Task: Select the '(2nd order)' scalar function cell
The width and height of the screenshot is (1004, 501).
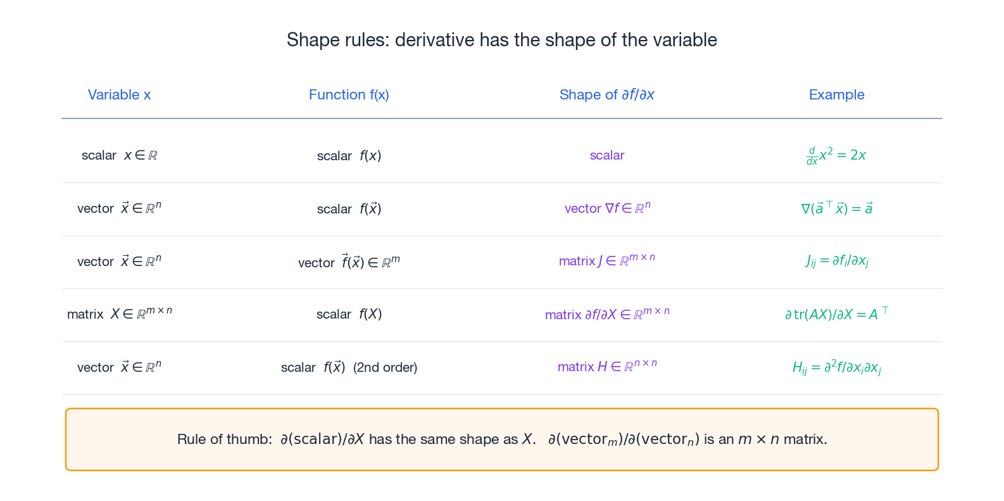Action: tap(349, 367)
